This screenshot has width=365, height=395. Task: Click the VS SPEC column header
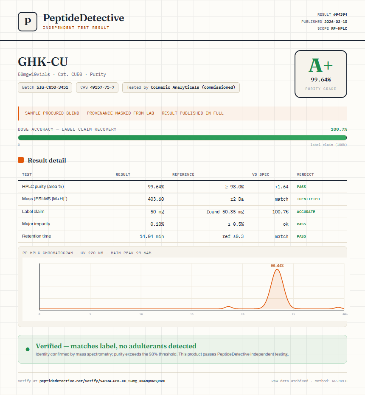261,174
